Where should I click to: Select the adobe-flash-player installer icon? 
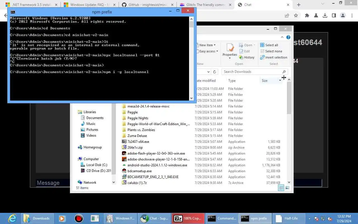[124, 153]
